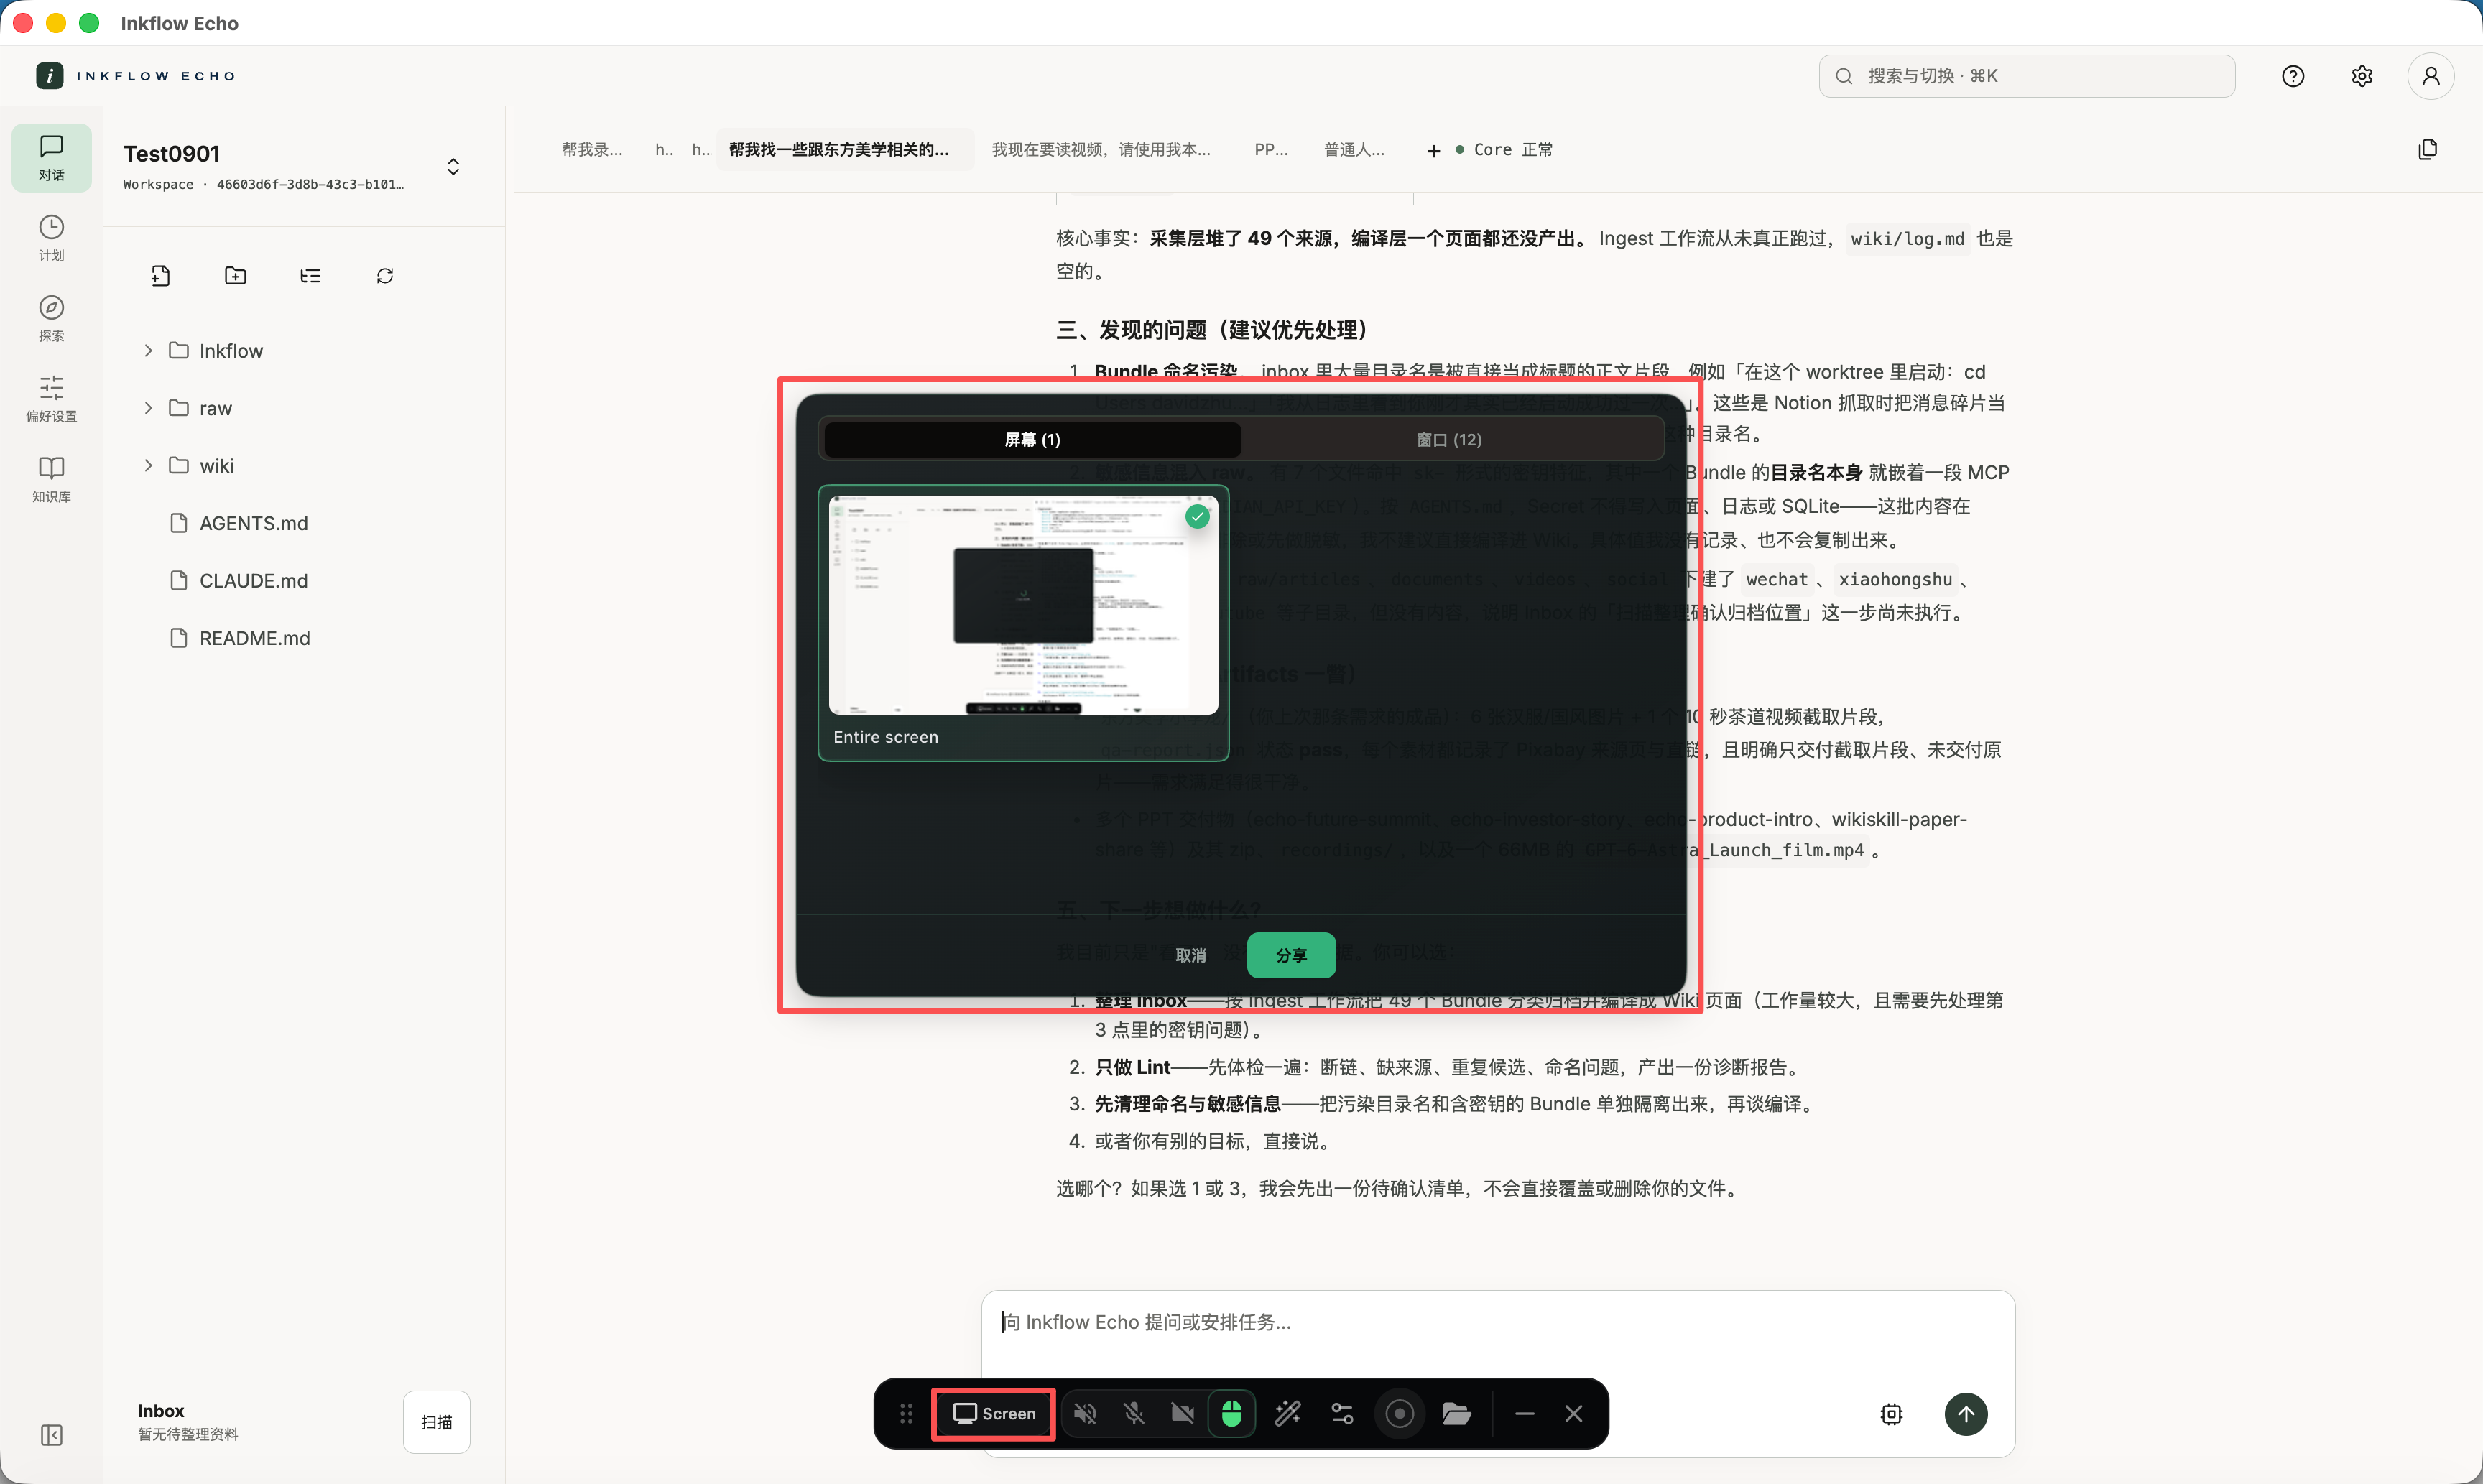
Task: Click the 搜索与切换 search field
Action: [x=2026, y=76]
